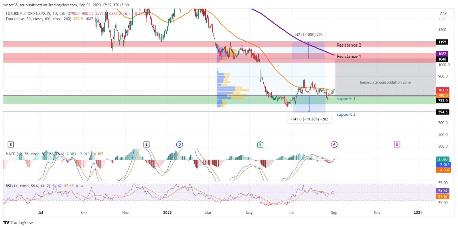Click the 1300 price scale value
This screenshot has width=458, height=228.
[442, 30]
